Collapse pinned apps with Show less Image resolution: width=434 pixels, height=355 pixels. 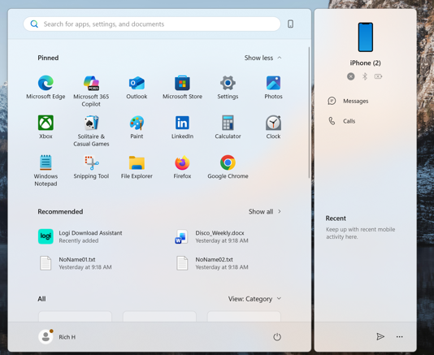[x=263, y=58]
